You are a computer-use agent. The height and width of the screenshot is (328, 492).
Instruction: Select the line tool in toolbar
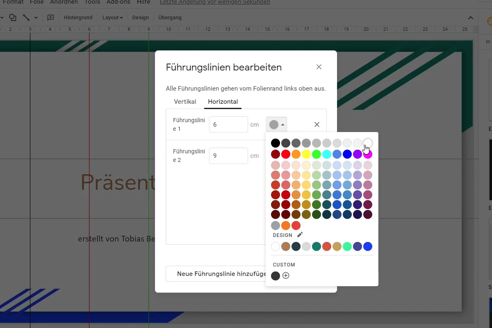[x=26, y=18]
